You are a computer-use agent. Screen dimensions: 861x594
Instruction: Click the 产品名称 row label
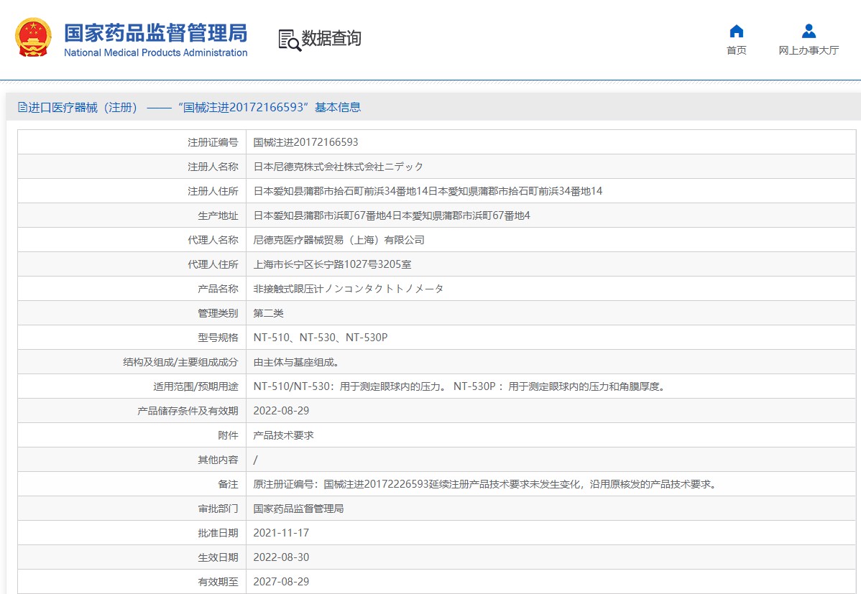218,289
